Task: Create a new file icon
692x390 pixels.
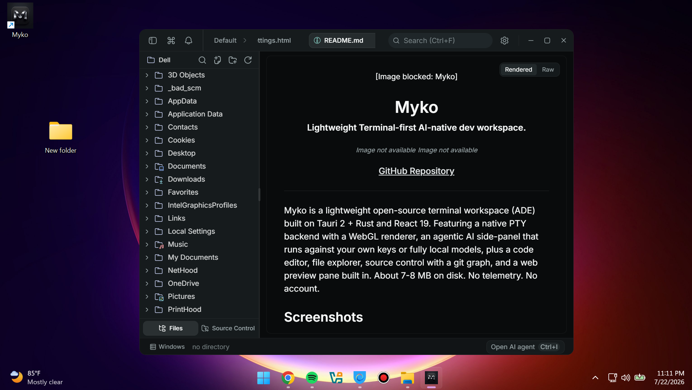Action: [218, 60]
